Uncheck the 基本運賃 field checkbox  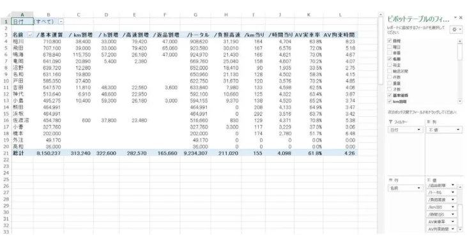tap(389, 95)
